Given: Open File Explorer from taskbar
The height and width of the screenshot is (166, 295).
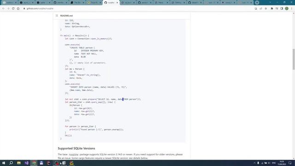Looking at the screenshot, I should (19, 163).
